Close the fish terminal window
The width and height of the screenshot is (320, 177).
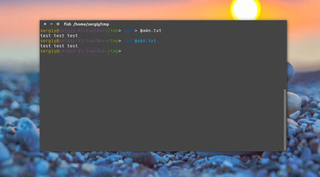point(45,24)
